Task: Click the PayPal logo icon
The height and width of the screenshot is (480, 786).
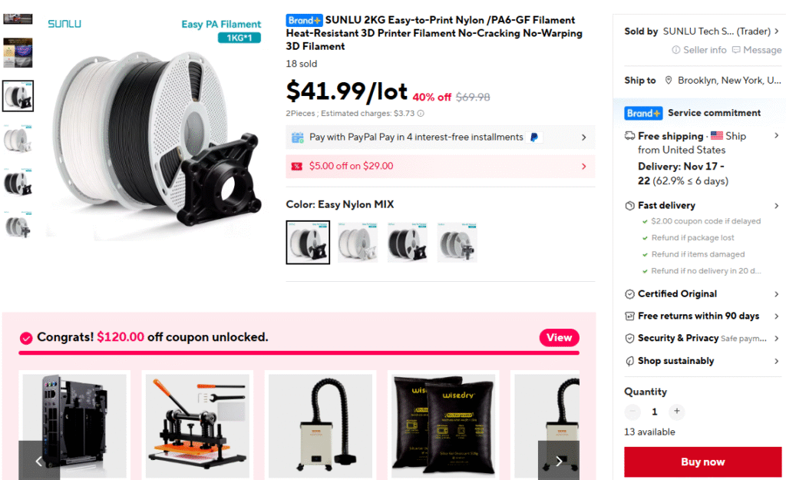Action: coord(534,137)
